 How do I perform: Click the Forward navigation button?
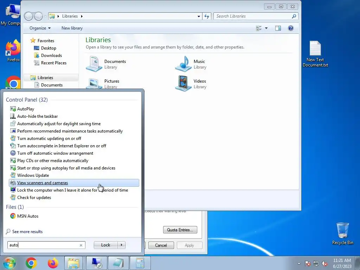click(38, 16)
